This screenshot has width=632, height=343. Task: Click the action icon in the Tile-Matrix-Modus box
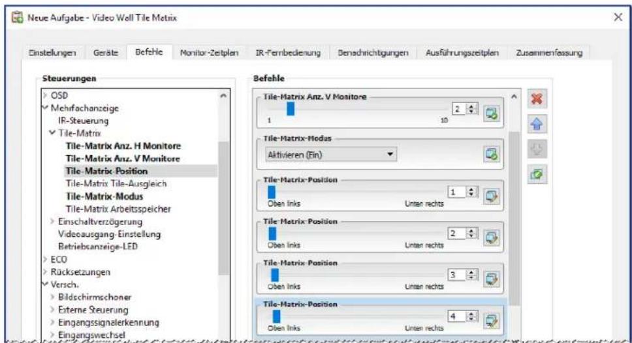[x=492, y=154]
